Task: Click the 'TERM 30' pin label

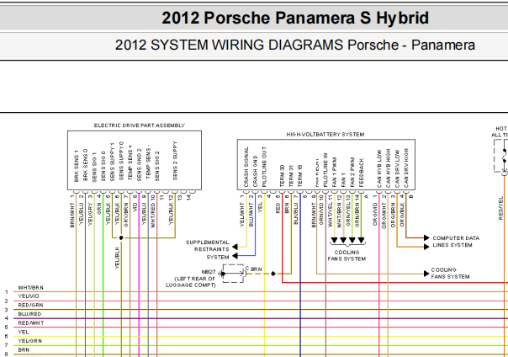Action: coord(282,176)
